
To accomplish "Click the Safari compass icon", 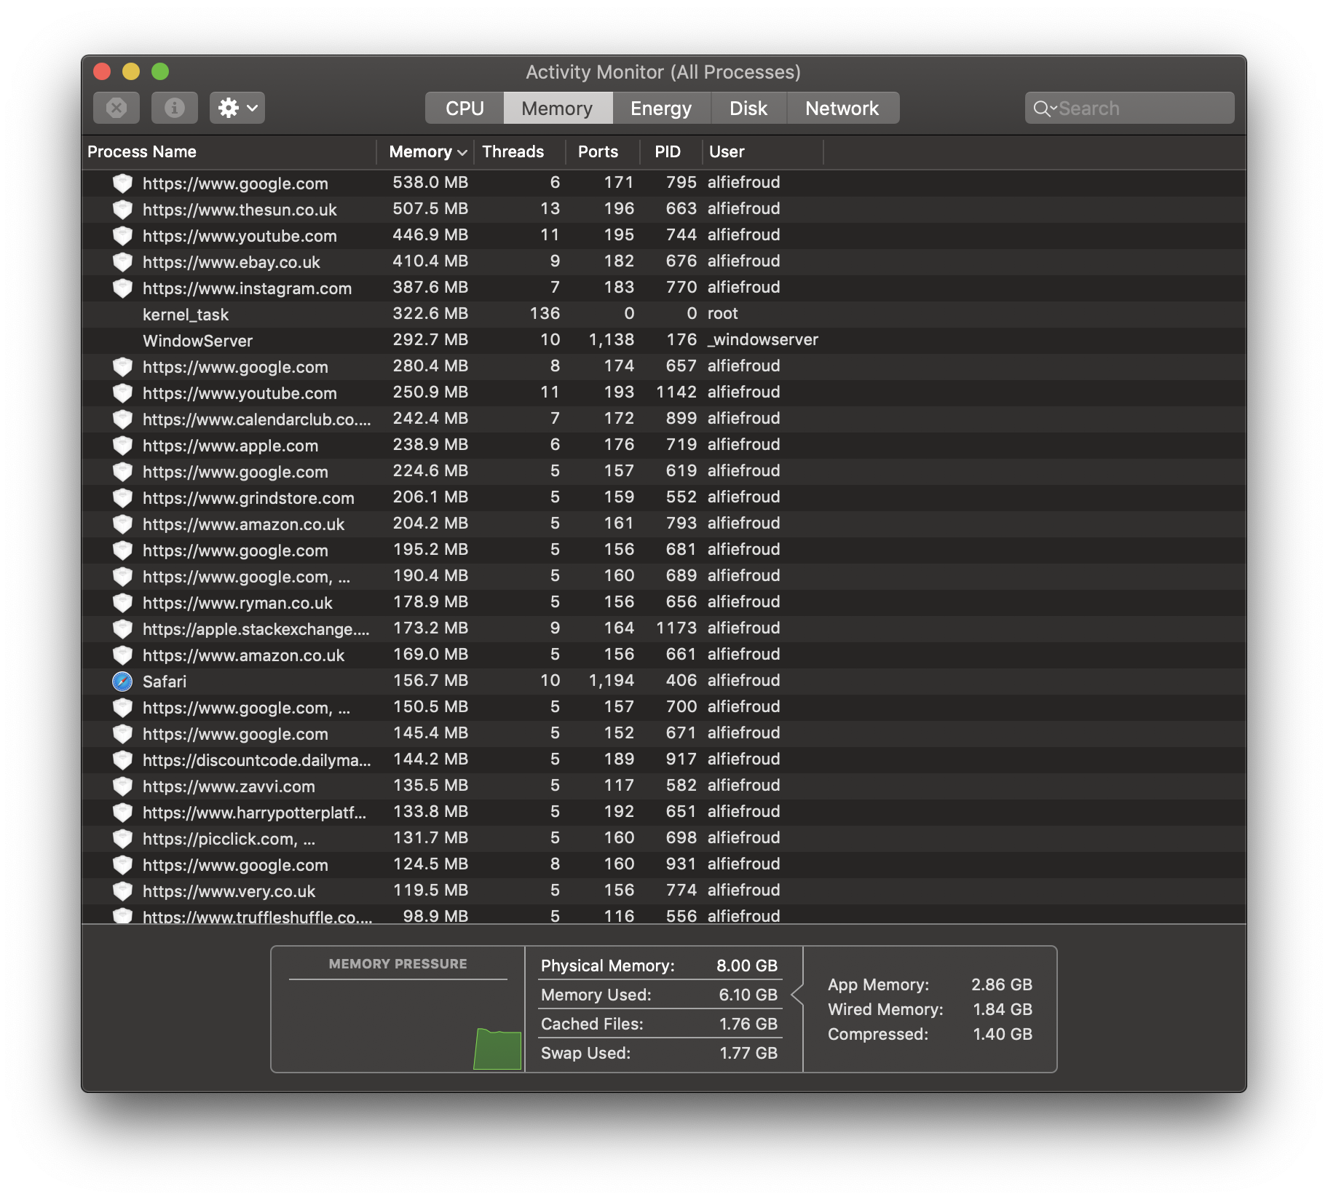I will [x=122, y=682].
